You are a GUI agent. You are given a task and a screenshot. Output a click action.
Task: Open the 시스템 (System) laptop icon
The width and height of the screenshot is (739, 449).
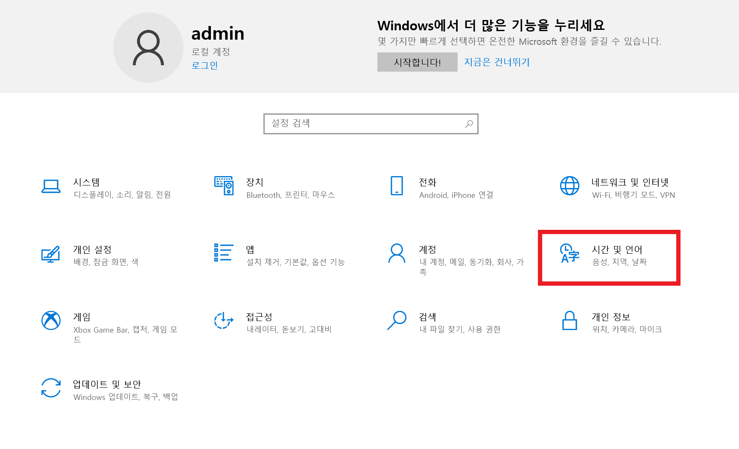point(51,186)
